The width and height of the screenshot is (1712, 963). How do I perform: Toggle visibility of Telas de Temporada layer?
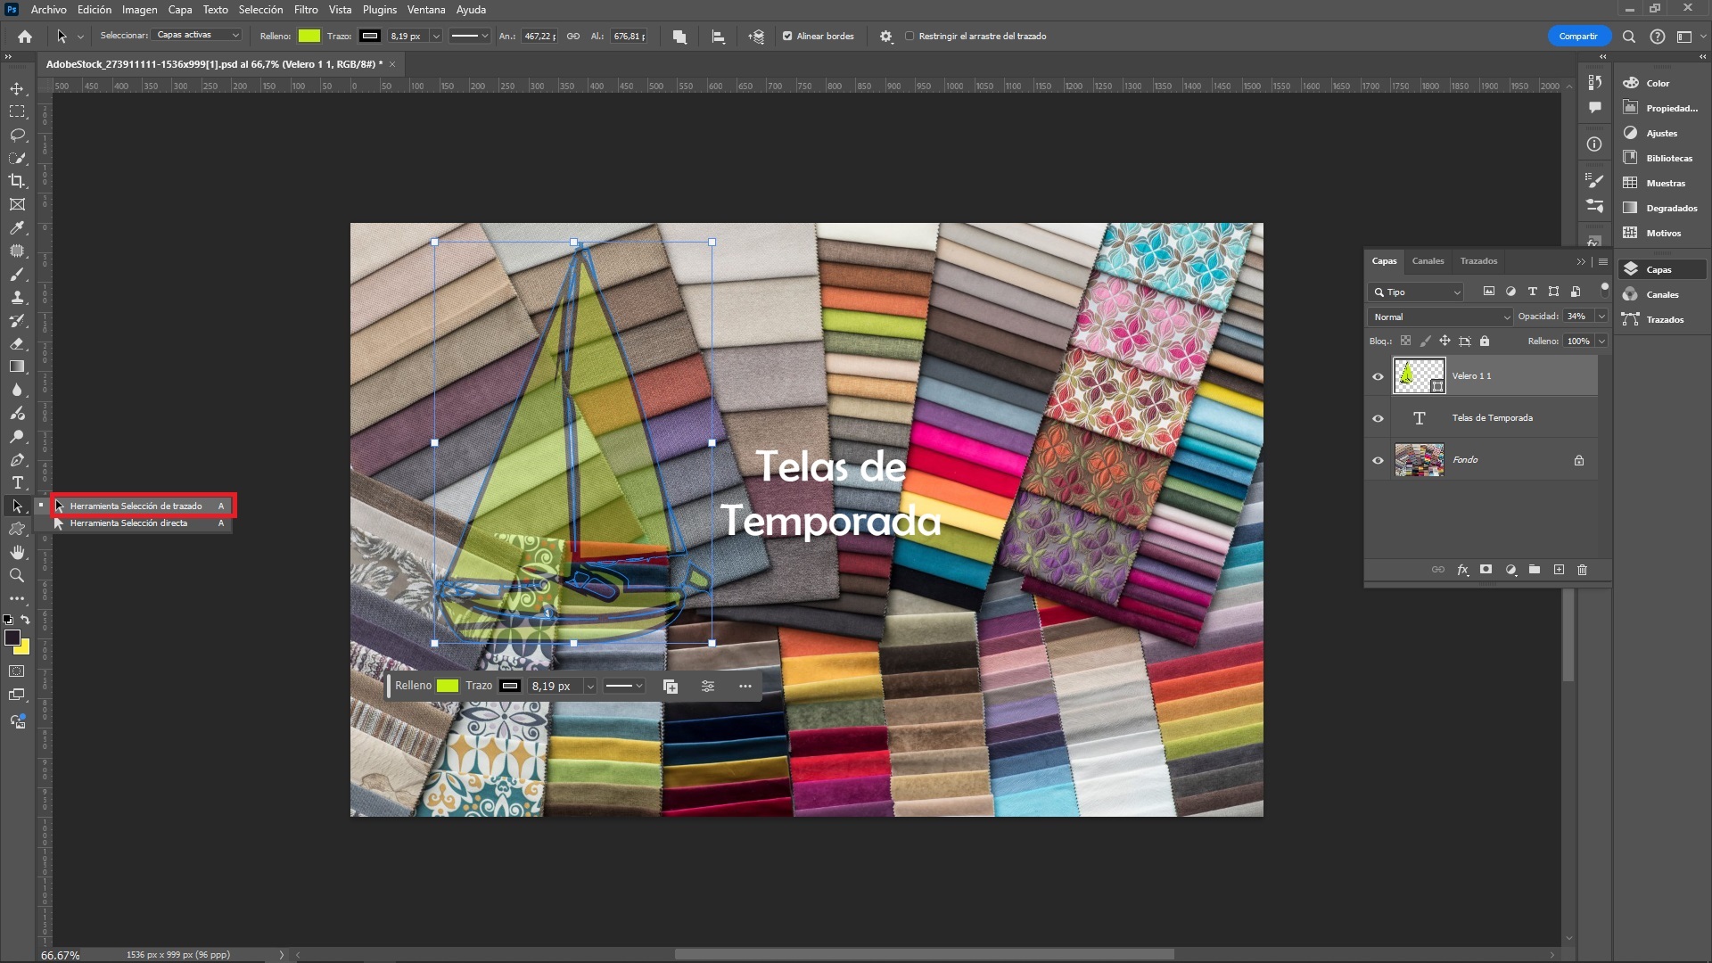[1378, 417]
